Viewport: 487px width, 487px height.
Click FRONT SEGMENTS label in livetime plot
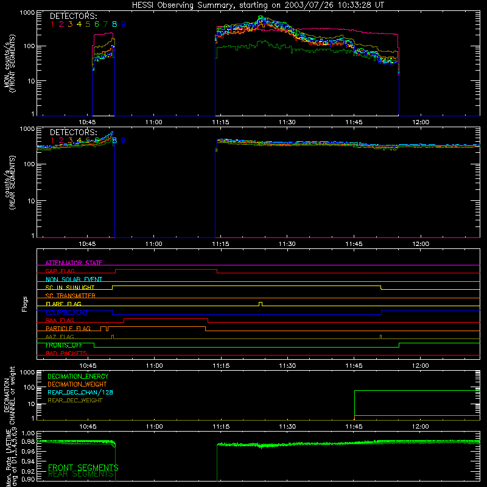(83, 468)
